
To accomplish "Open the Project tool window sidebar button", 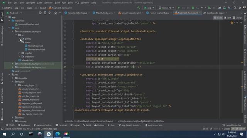I will tap(2, 16).
